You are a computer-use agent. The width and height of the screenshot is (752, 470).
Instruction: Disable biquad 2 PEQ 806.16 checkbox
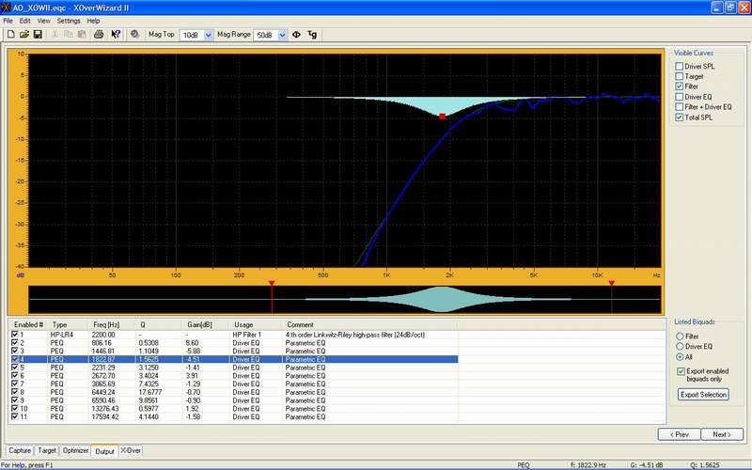click(14, 343)
